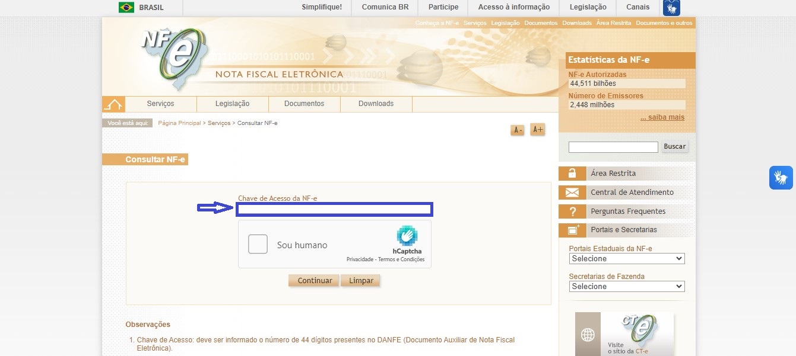Image resolution: width=796 pixels, height=356 pixels.
Task: Follow the saiba mais link
Action: coord(662,117)
